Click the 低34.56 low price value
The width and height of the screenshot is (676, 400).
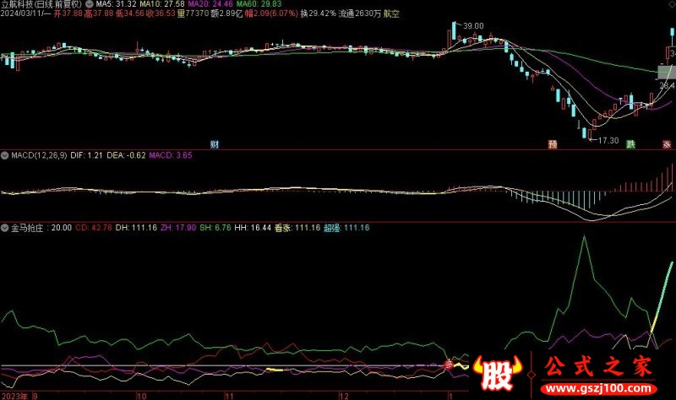click(130, 14)
